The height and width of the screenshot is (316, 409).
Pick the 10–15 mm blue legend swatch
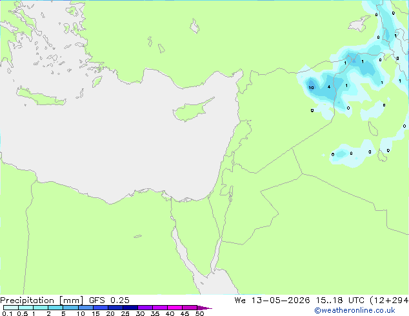(x=85, y=308)
